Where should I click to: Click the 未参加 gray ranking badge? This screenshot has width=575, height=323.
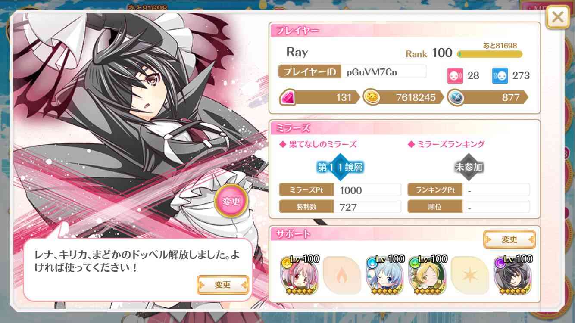pos(469,167)
